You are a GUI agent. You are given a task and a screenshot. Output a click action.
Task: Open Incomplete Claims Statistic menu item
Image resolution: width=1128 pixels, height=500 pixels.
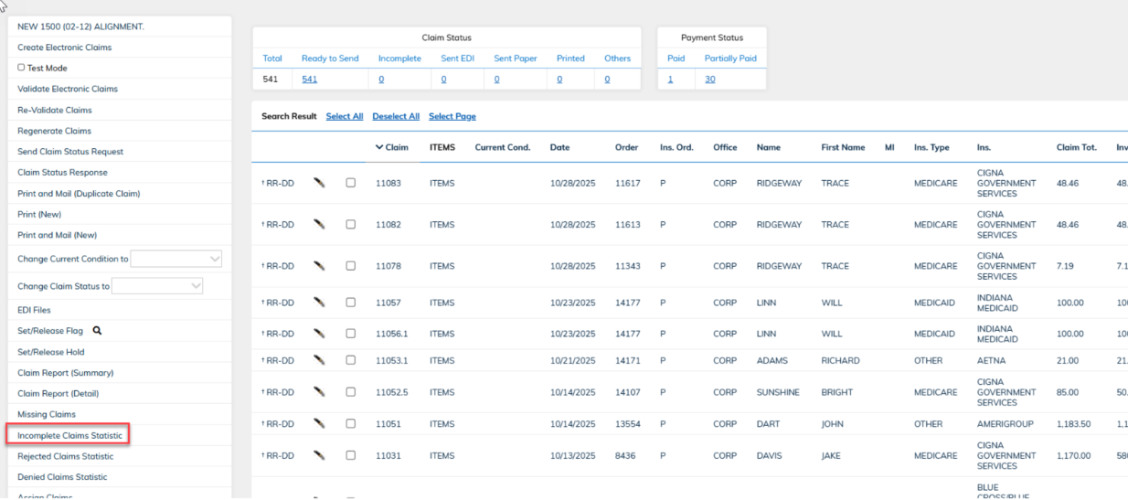click(x=69, y=436)
